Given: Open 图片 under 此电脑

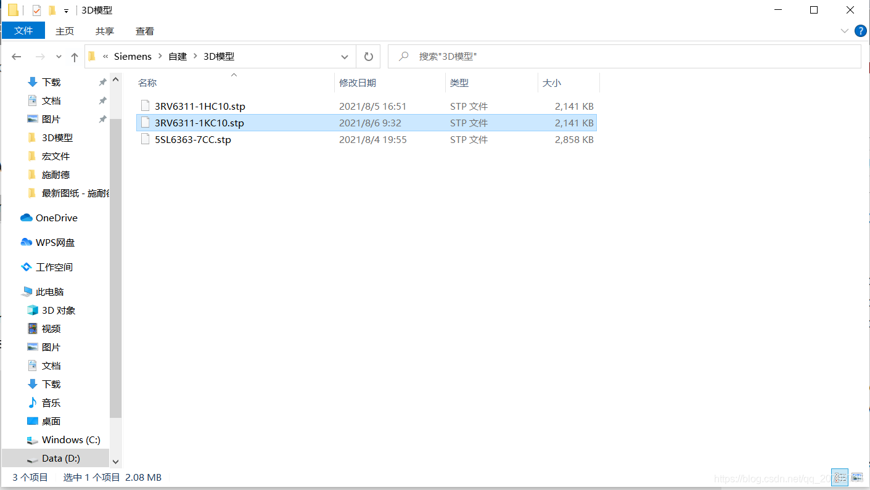Looking at the screenshot, I should 51,347.
